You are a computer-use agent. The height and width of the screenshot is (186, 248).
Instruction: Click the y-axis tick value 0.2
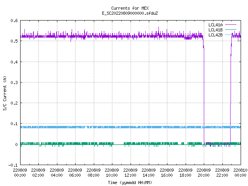tap(14, 103)
